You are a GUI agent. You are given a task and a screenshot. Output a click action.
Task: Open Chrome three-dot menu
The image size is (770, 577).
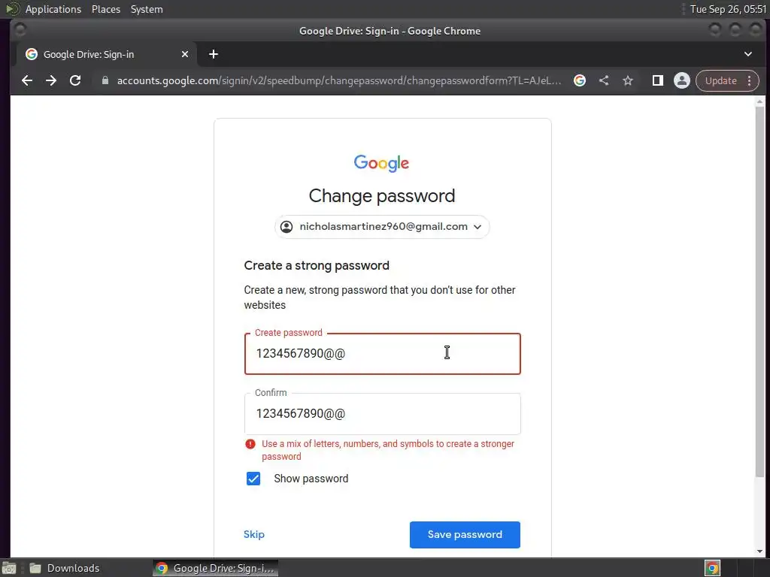coord(750,80)
